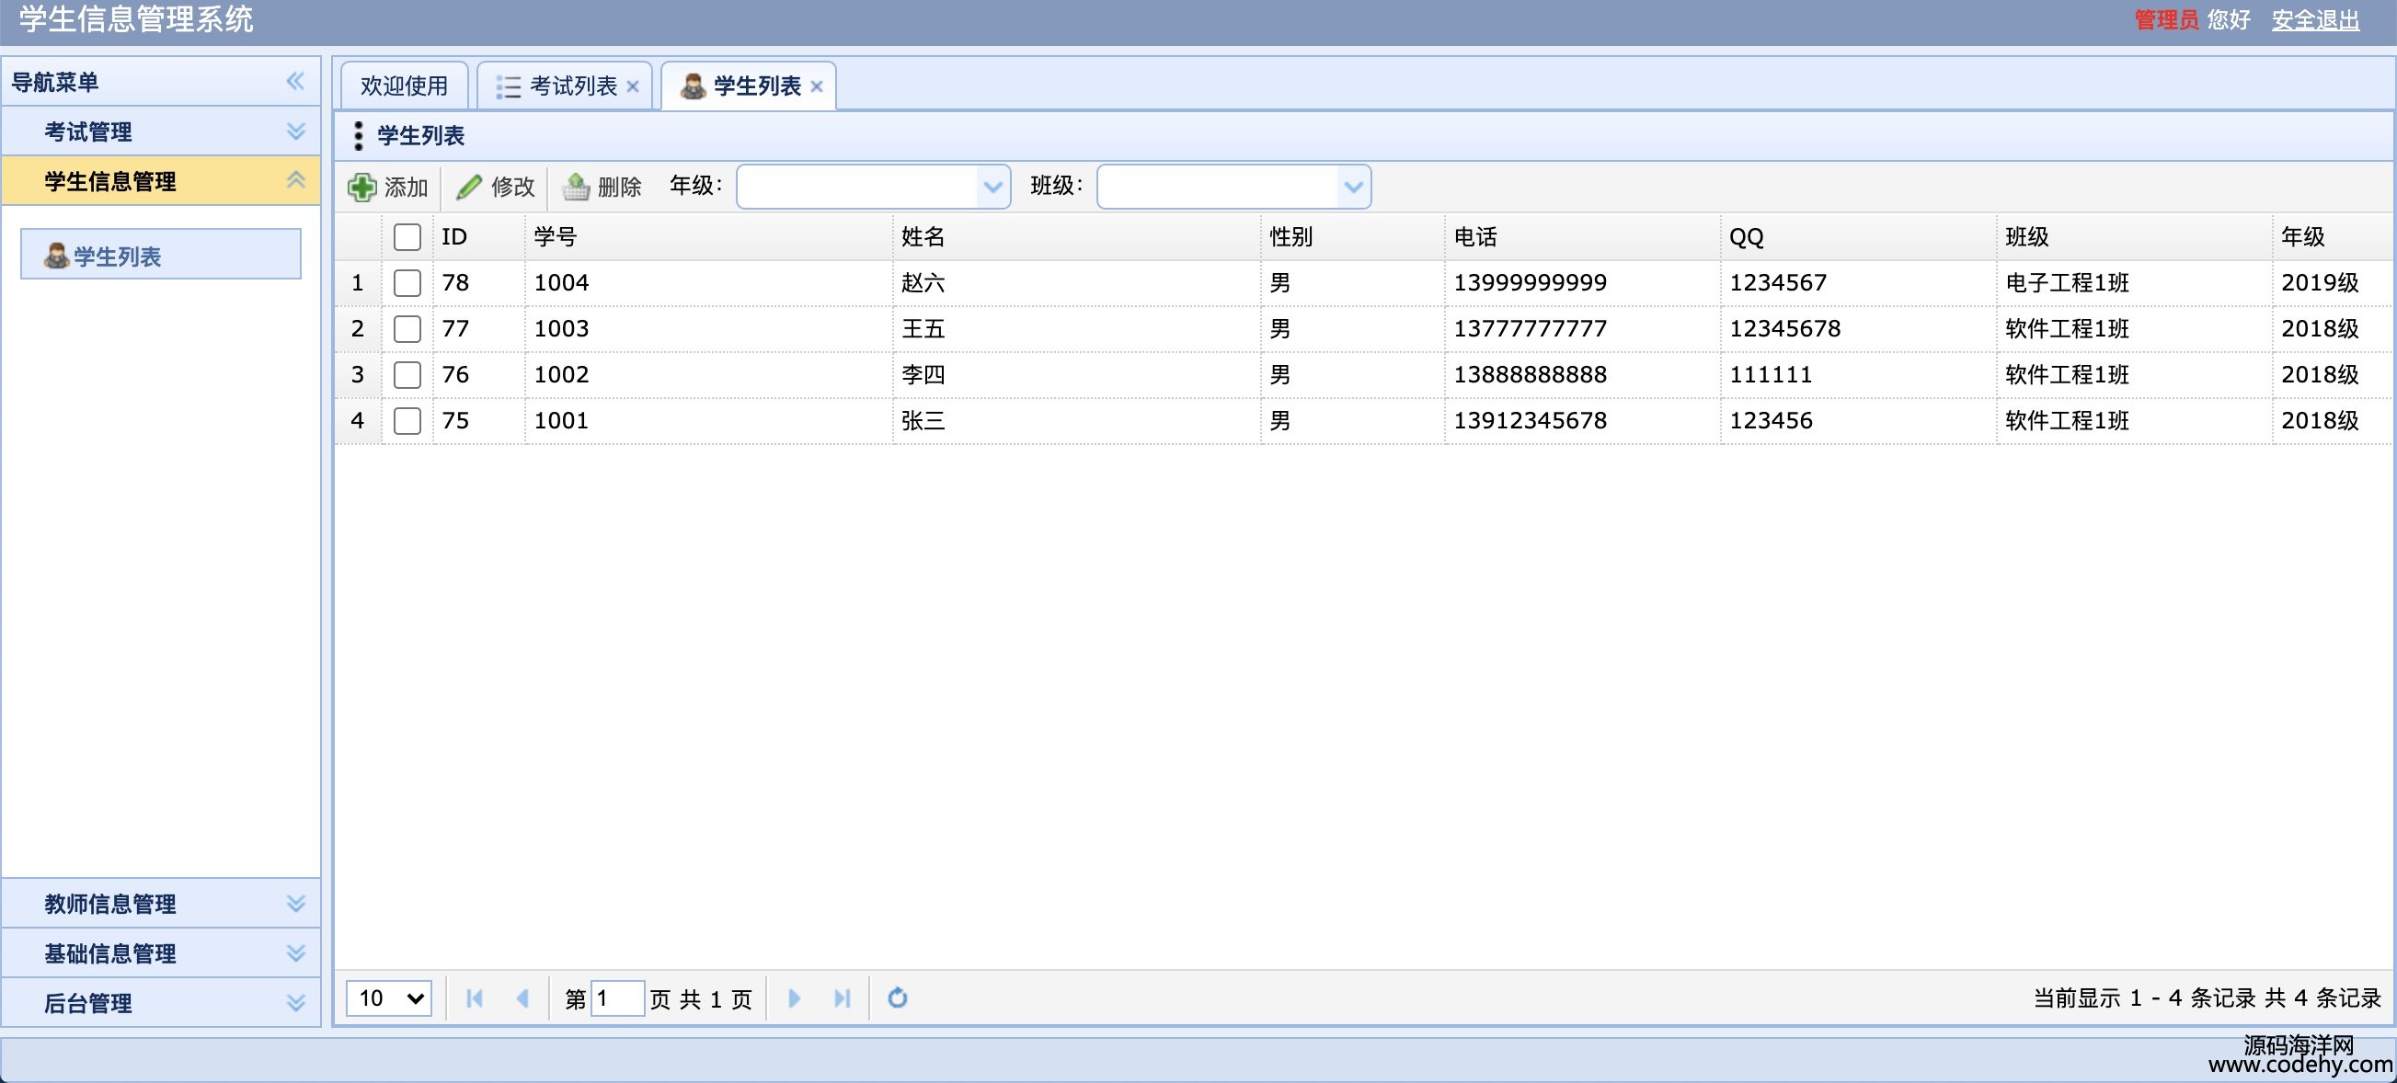Open the 班级 class dropdown
The width and height of the screenshot is (2397, 1083).
1353,187
